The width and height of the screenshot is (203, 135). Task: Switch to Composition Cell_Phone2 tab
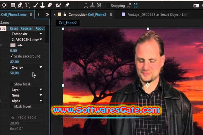pos(87,15)
